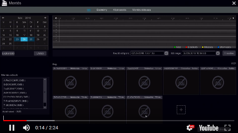
Task: Edit the Idő vége date field
Action: tap(199, 53)
